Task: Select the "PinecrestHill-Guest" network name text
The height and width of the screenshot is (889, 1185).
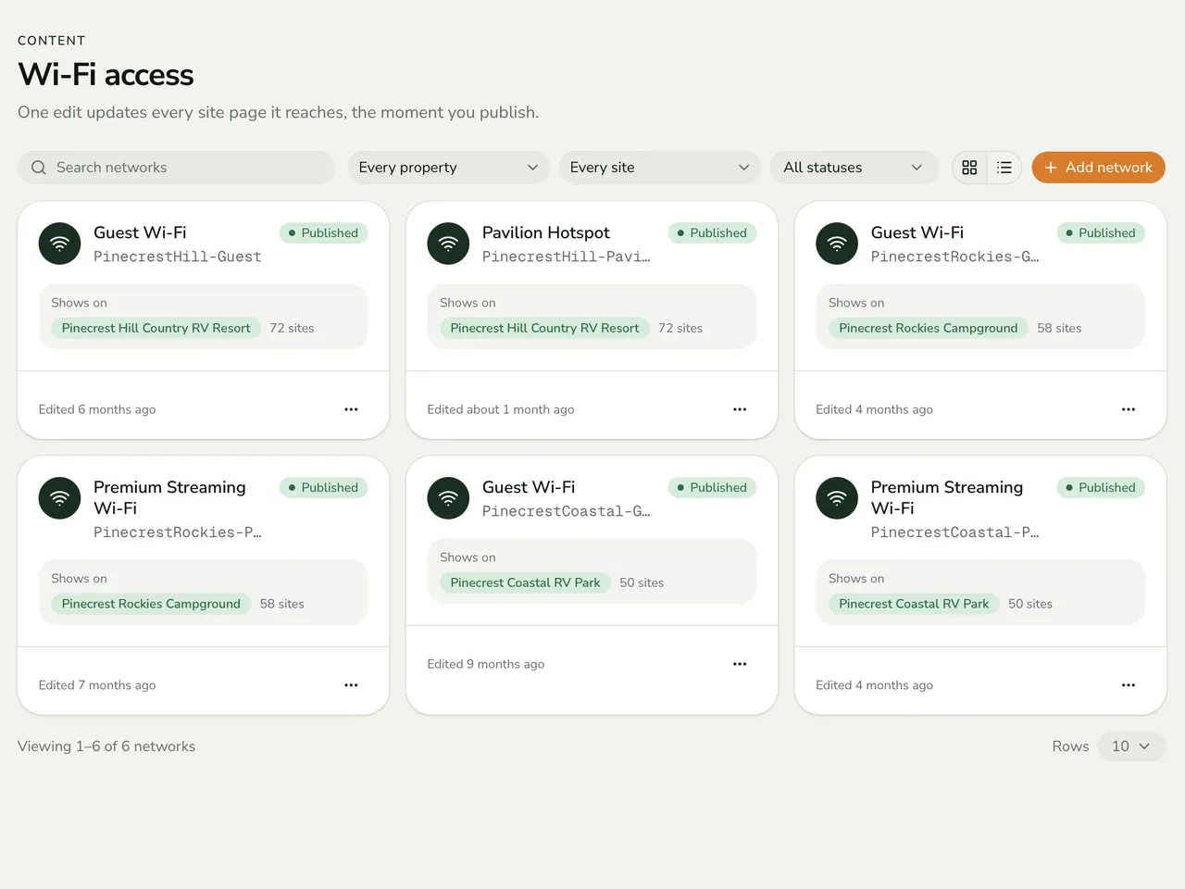Action: 177,257
